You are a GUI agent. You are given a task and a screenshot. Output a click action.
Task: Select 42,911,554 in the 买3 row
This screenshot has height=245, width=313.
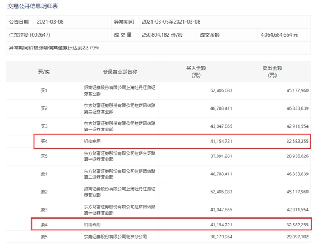[297, 126]
